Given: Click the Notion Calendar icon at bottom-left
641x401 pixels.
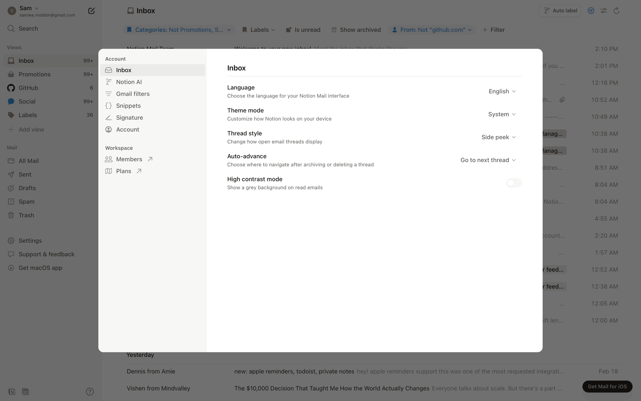Looking at the screenshot, I should [x=26, y=392].
